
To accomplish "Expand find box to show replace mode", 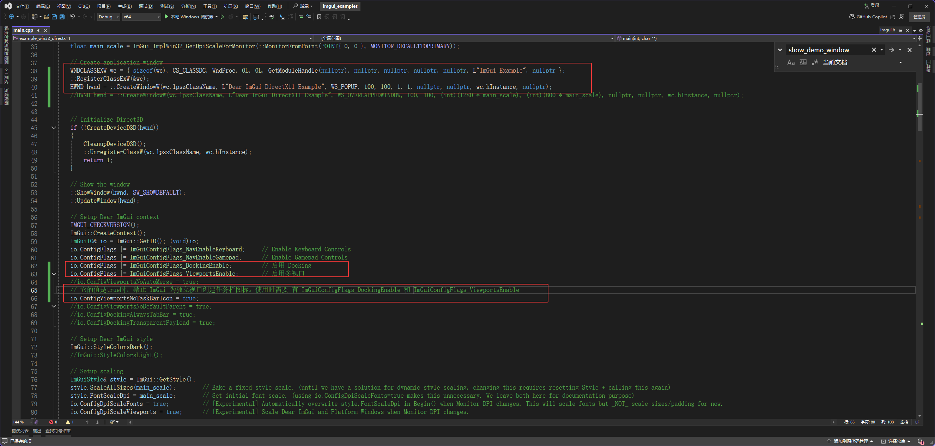I will tap(780, 50).
